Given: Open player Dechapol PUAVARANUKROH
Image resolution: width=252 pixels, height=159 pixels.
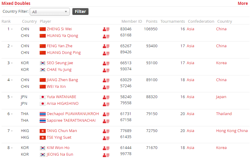Looking at the screenshot, I should (x=73, y=114).
